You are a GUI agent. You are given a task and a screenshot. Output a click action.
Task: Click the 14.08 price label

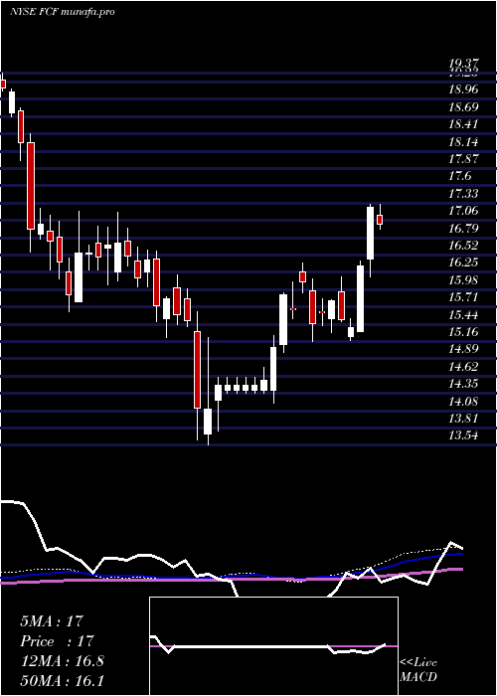(464, 402)
